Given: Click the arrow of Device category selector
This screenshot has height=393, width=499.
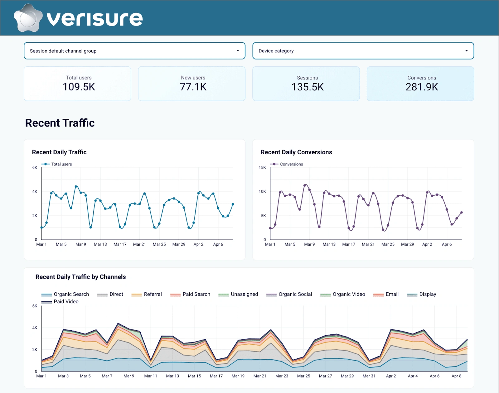Looking at the screenshot, I should (x=467, y=51).
